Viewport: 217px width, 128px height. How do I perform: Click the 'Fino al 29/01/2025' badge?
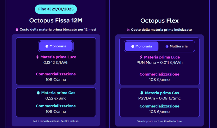(56, 9)
